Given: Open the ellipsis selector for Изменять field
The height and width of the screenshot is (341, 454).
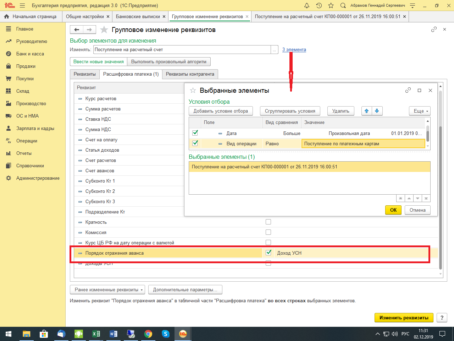Looking at the screenshot, I should (275, 50).
